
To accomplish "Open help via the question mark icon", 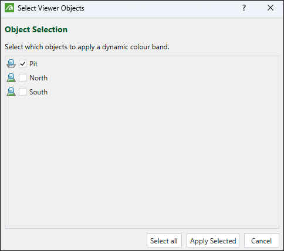I will [x=244, y=8].
